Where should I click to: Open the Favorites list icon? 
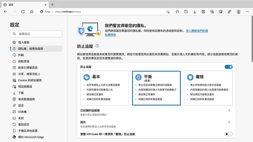177,12
